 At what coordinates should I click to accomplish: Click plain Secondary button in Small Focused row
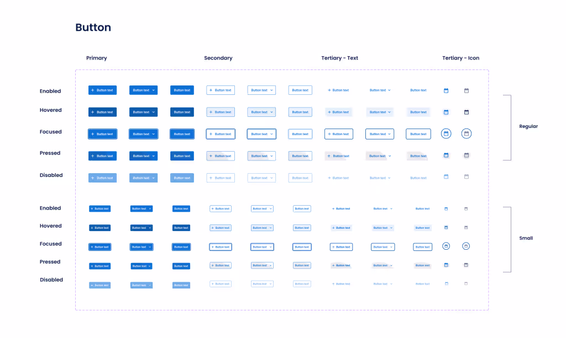(x=302, y=247)
